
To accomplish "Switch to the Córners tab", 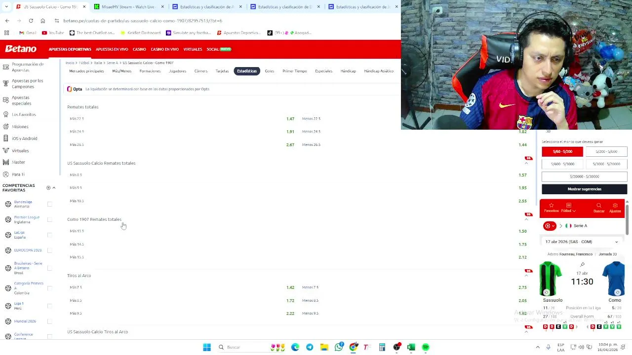I will 200,71.
